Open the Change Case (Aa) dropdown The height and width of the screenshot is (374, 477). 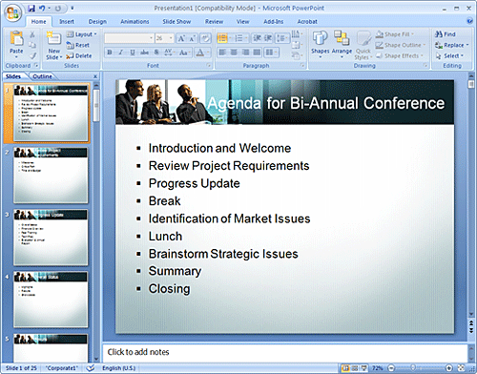point(185,52)
